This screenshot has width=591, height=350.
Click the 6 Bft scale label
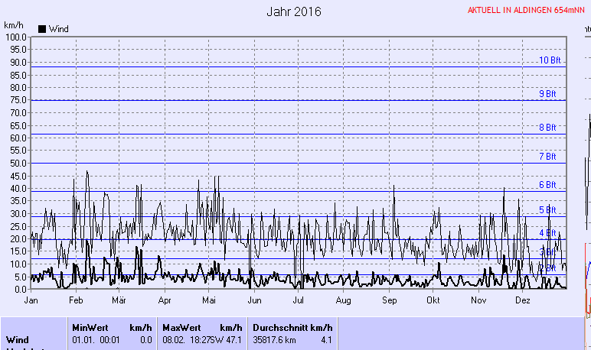(547, 185)
